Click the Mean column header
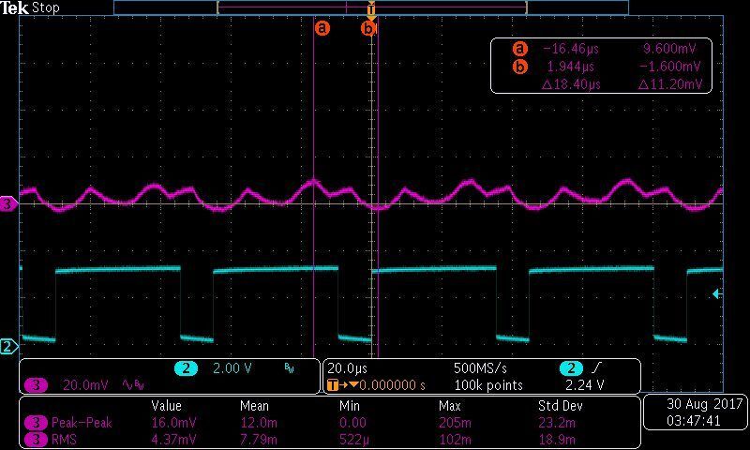Screen dimensions: 750x450 point(254,406)
